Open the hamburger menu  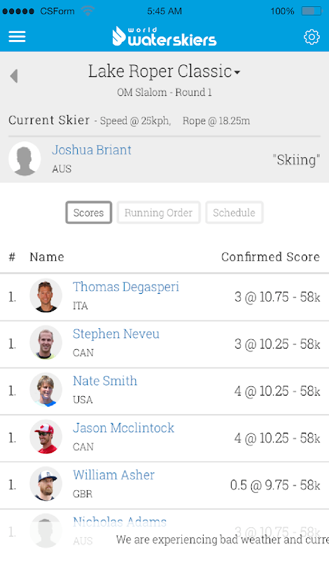[17, 36]
